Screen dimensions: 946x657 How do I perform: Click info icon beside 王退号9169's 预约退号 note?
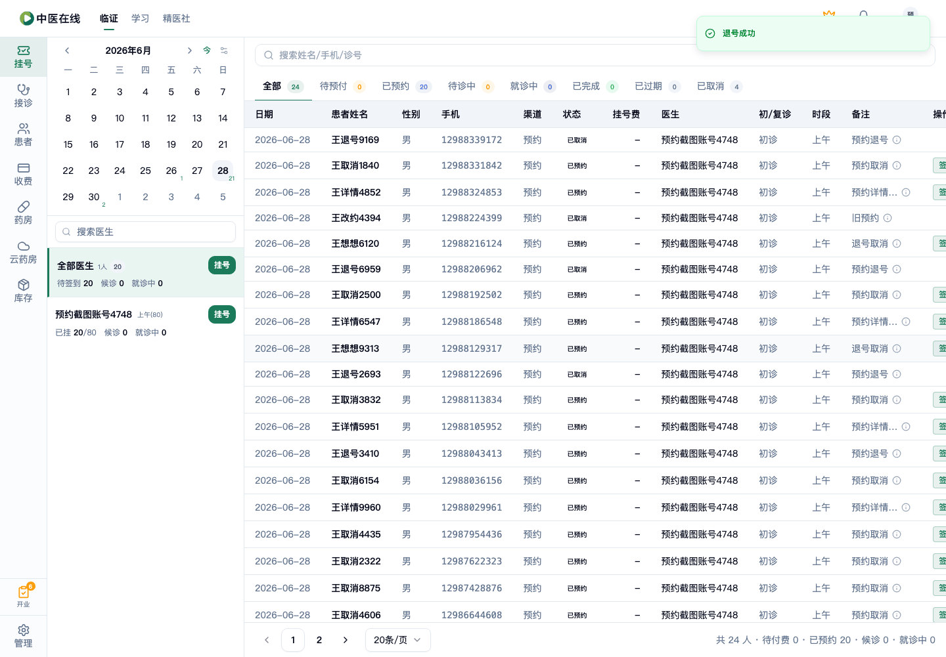click(897, 140)
